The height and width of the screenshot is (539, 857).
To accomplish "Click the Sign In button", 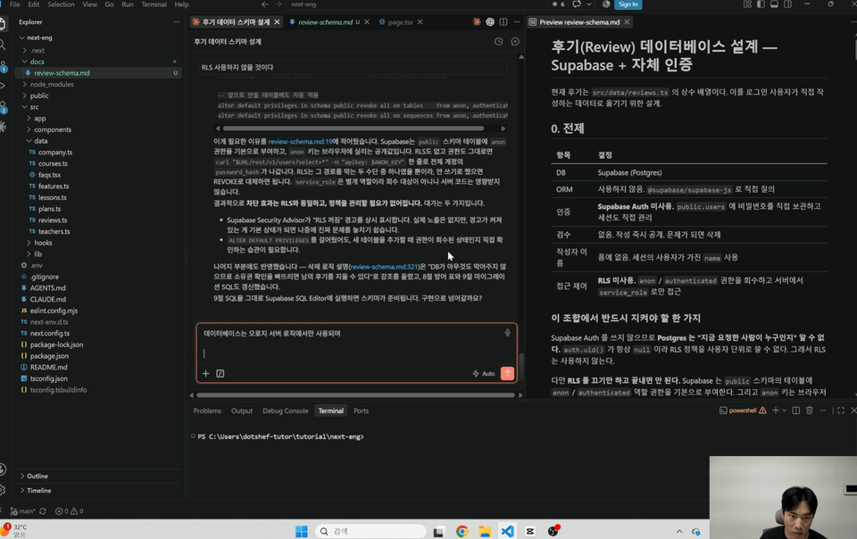I will point(628,4).
